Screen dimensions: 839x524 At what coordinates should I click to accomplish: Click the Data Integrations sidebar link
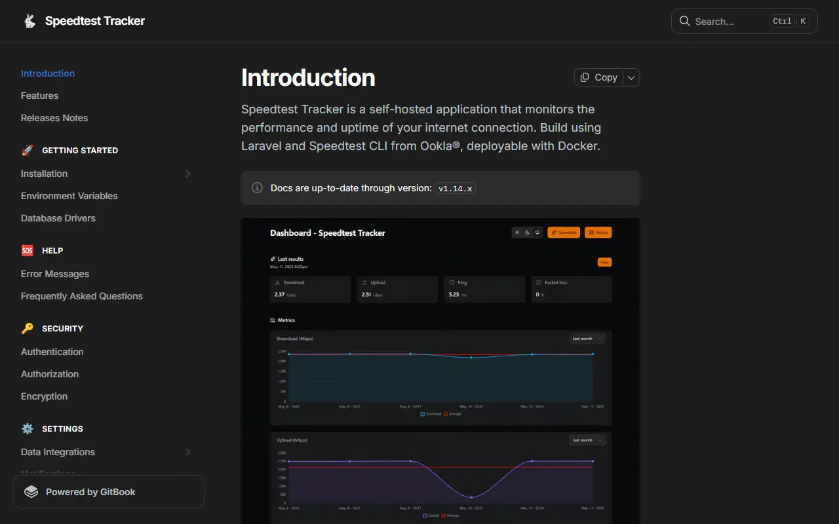58,452
